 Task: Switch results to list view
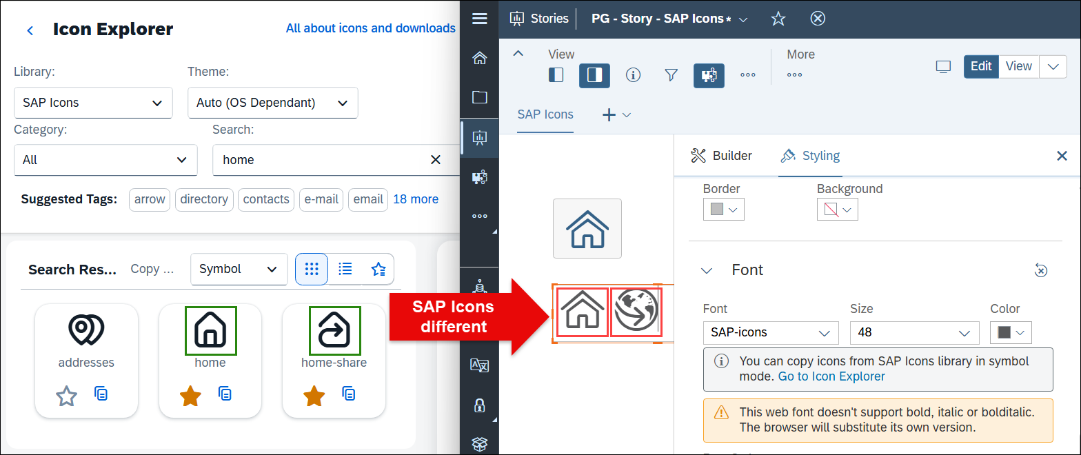(345, 269)
